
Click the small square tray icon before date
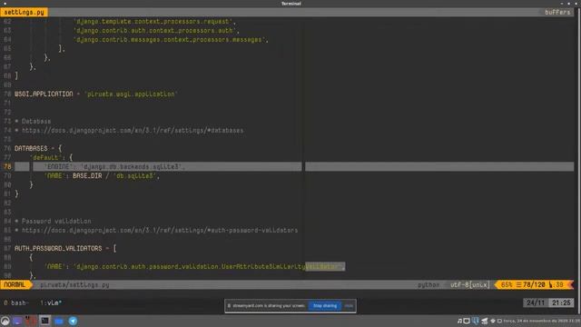tap(499, 321)
